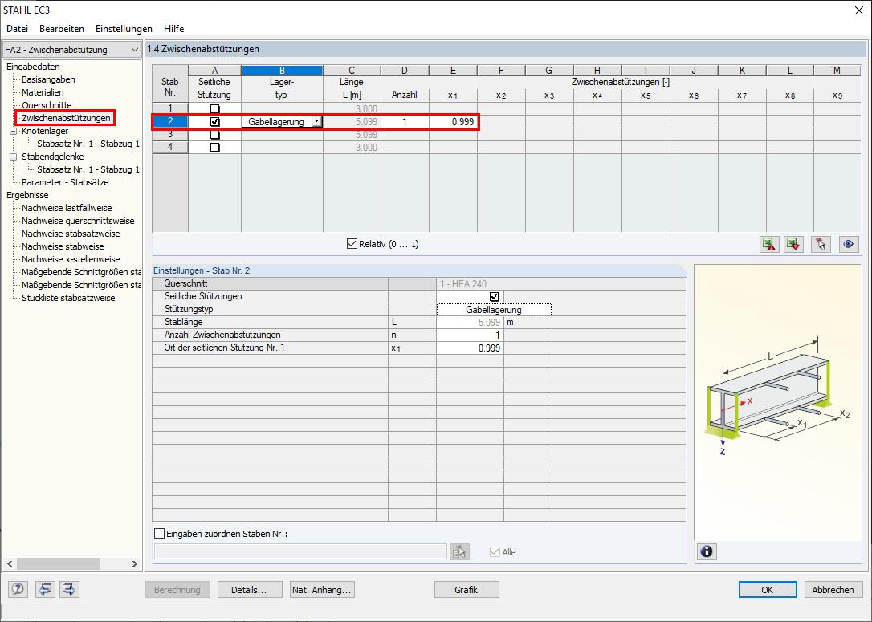Select Parameter - Stabsätze in the tree
872x622 pixels.
(x=65, y=181)
